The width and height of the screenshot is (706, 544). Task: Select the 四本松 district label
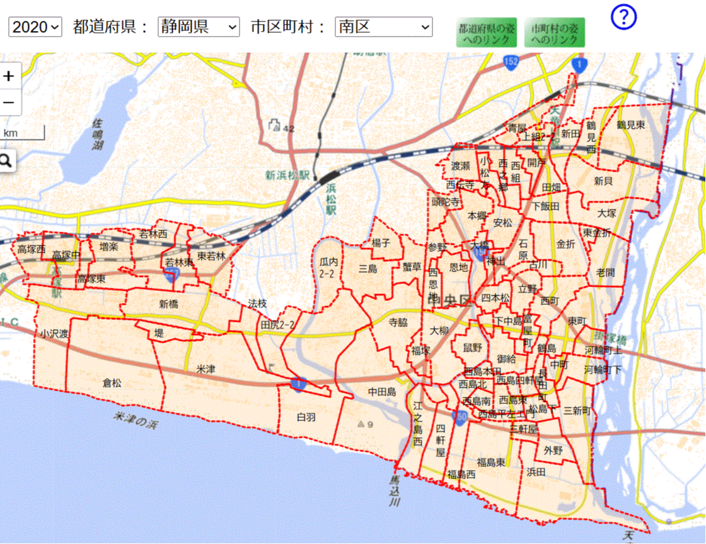(495, 298)
